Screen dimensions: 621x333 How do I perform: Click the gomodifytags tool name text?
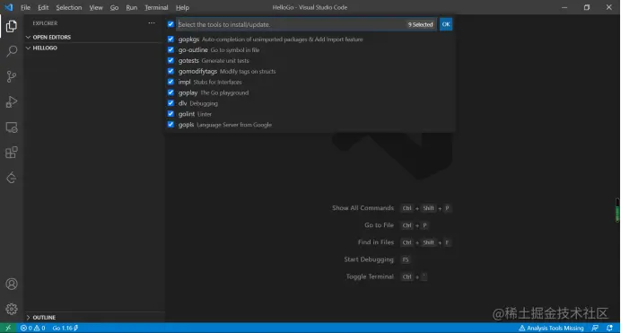197,71
